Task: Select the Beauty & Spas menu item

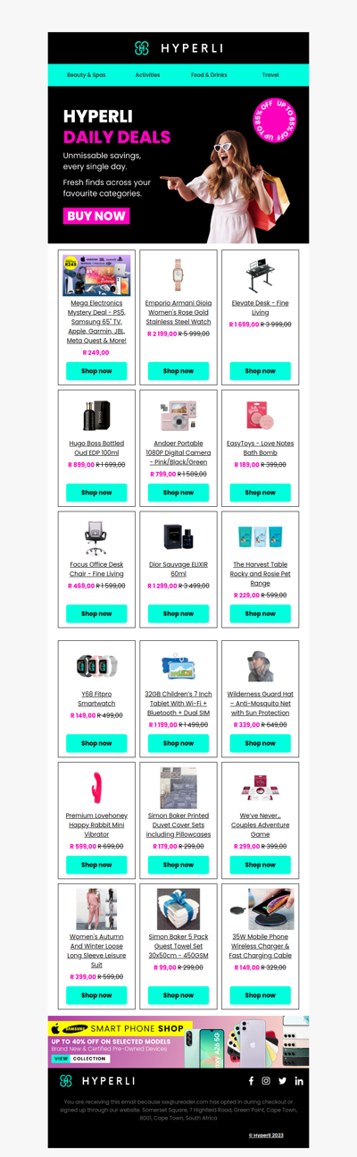Action: [x=86, y=75]
